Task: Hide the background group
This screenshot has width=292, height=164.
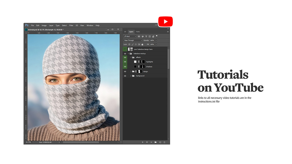Action: point(125,76)
